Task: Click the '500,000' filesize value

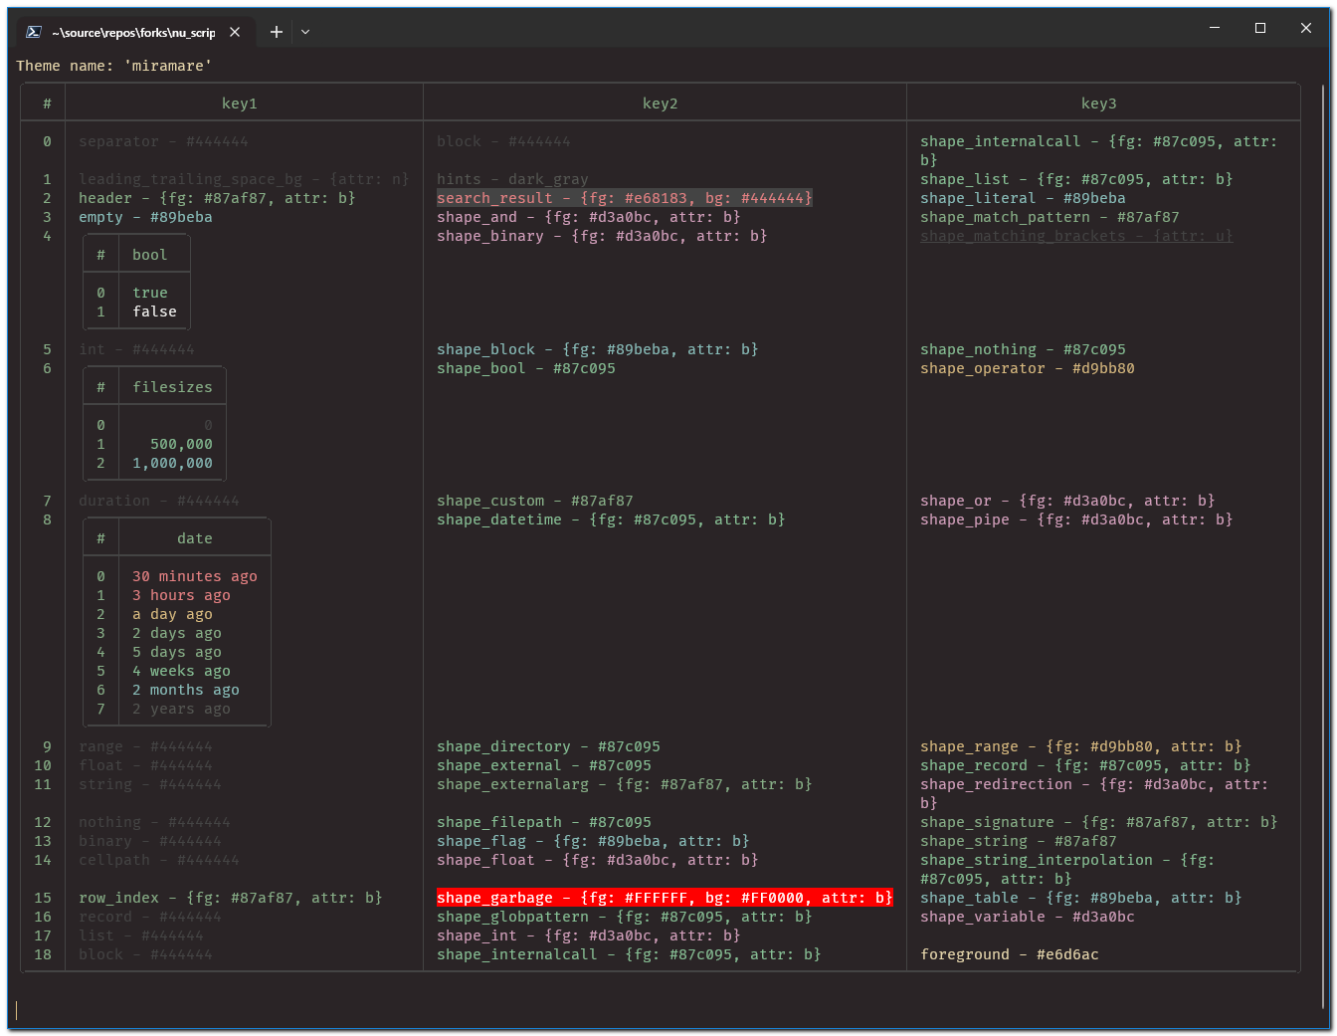Action: tap(182, 444)
